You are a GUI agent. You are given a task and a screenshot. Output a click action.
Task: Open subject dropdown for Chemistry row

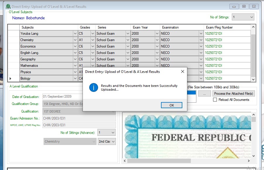75,40
